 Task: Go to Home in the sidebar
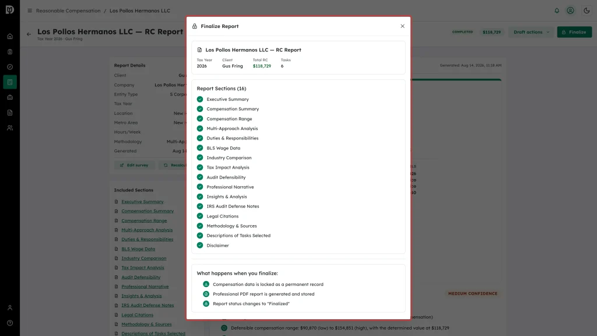(10, 37)
